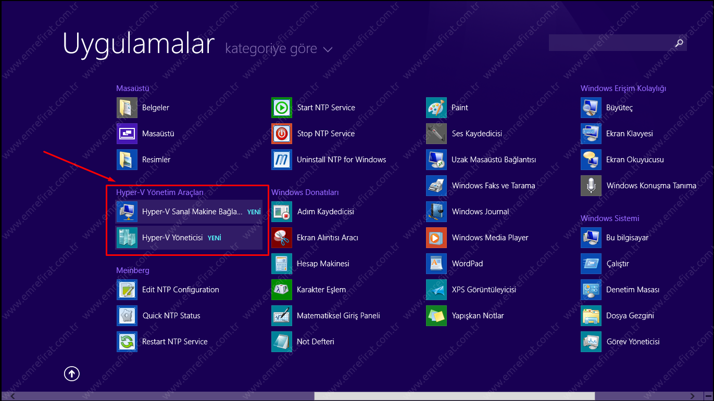
Task: Click the Stop NTP Service icon
Action: coord(282,134)
